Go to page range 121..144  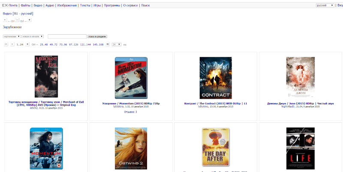click(85, 44)
